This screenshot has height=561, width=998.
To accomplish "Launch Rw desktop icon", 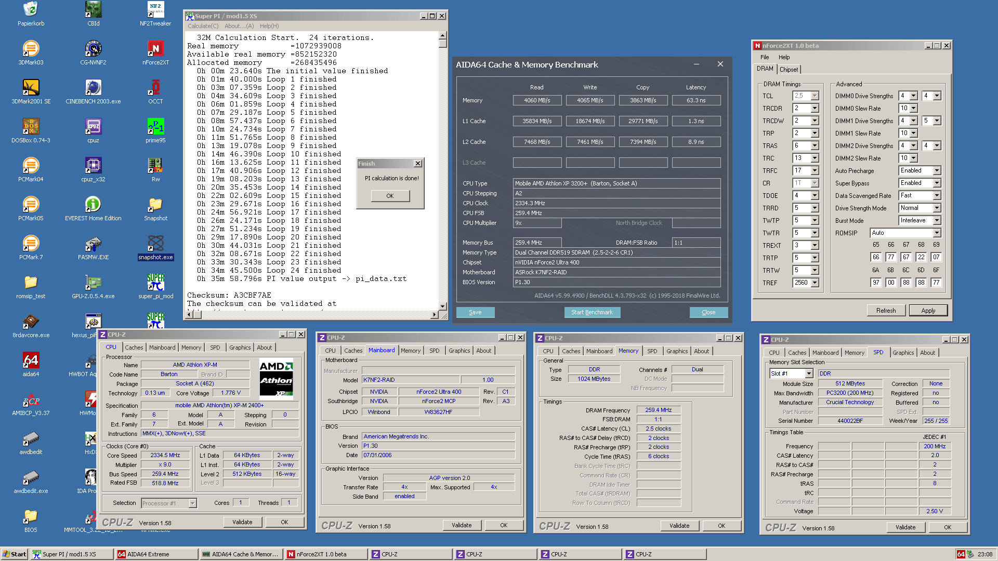I will pos(155,169).
